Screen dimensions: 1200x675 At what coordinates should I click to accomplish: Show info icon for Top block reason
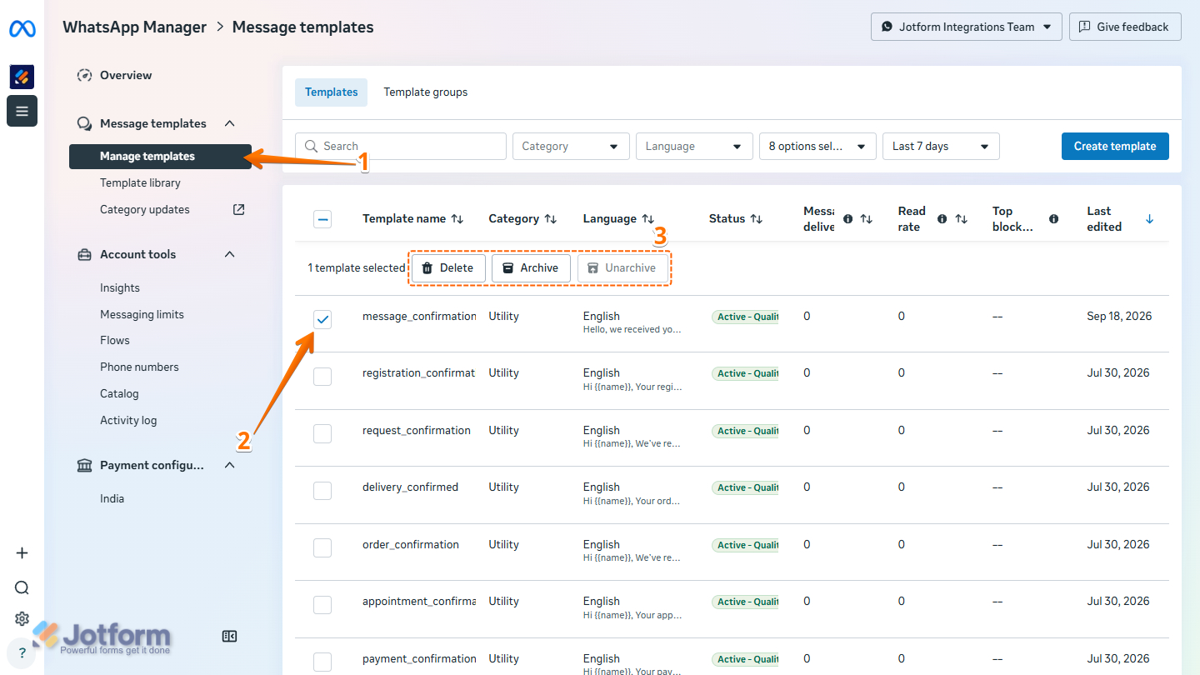pos(1054,219)
